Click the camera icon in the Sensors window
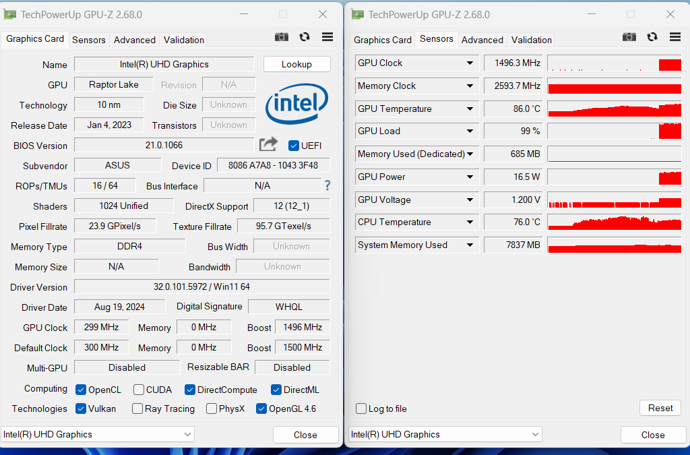Image resolution: width=690 pixels, height=455 pixels. tap(629, 37)
